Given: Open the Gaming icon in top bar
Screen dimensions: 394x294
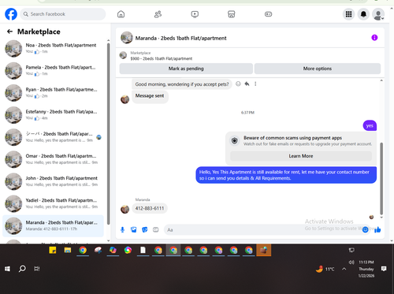Looking at the screenshot, I should tap(268, 14).
